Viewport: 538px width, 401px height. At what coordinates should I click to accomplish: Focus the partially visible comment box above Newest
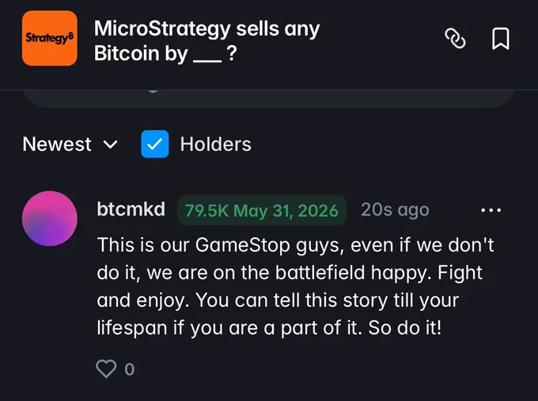269,99
